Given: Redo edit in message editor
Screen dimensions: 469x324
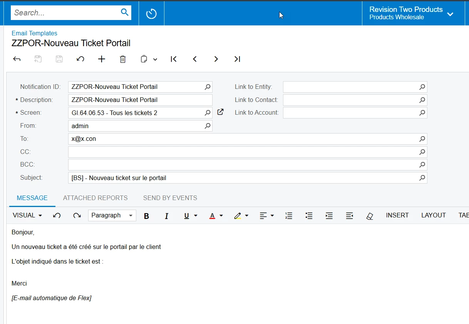Looking at the screenshot, I should pyautogui.click(x=77, y=215).
